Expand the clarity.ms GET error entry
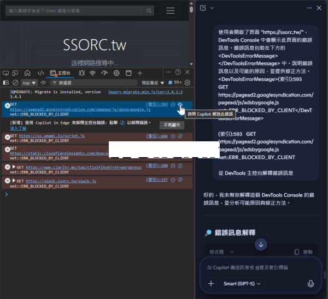This screenshot has height=299, width=328. (x=14, y=167)
